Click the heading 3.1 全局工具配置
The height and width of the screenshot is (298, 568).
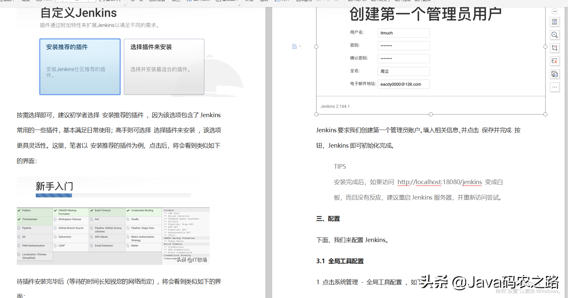[340, 261]
